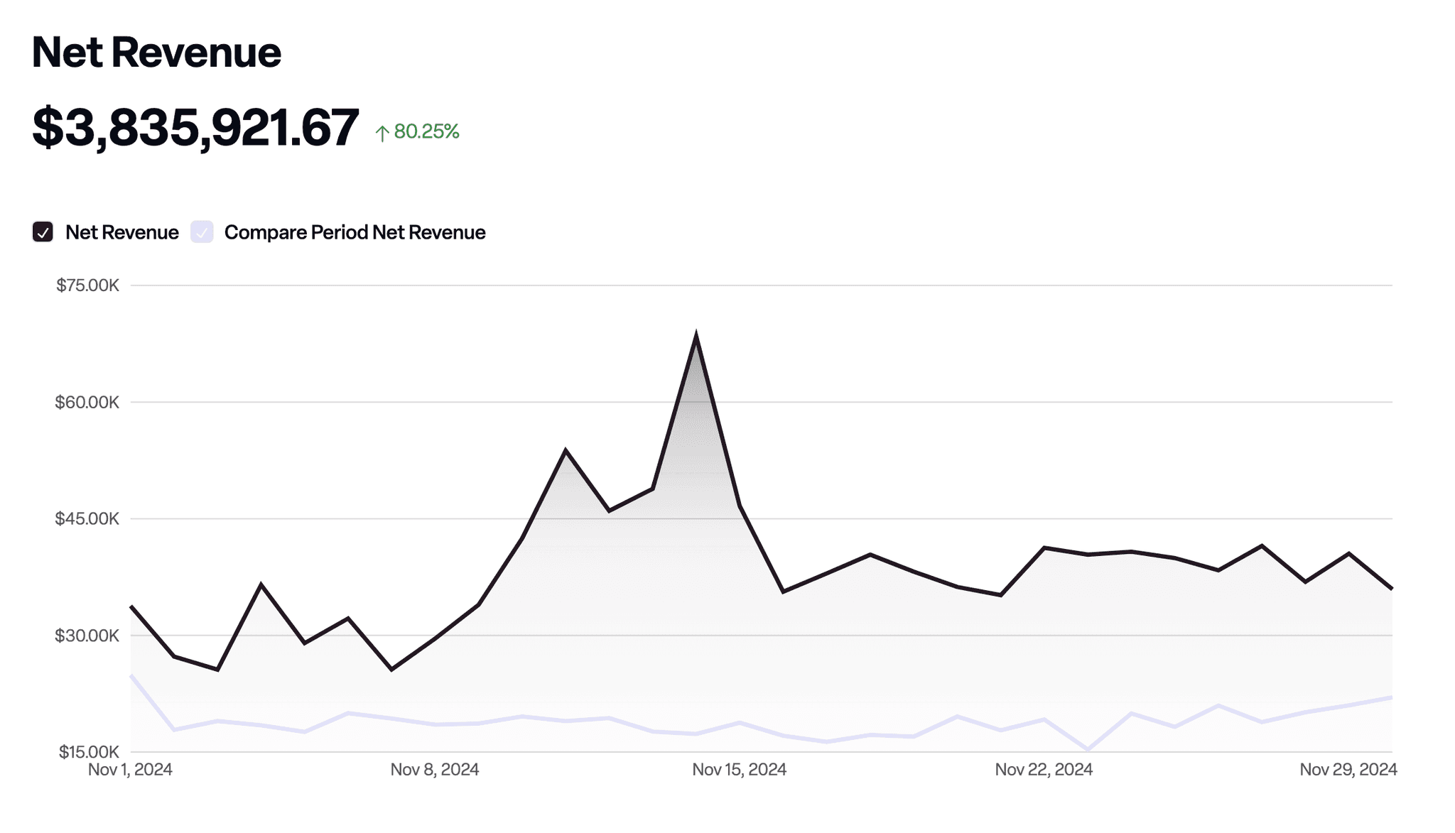Click the $45.00K y-axis label

[87, 518]
